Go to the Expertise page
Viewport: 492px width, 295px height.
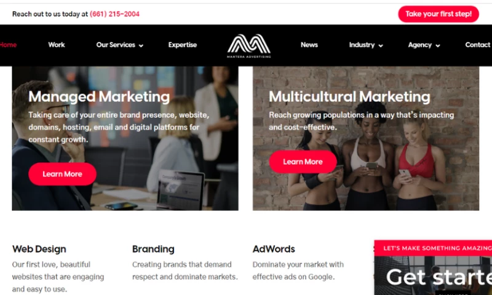click(182, 45)
